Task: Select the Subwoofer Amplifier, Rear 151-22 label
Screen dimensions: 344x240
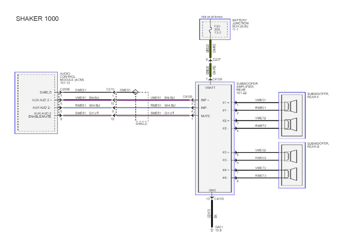Action: 247,88
